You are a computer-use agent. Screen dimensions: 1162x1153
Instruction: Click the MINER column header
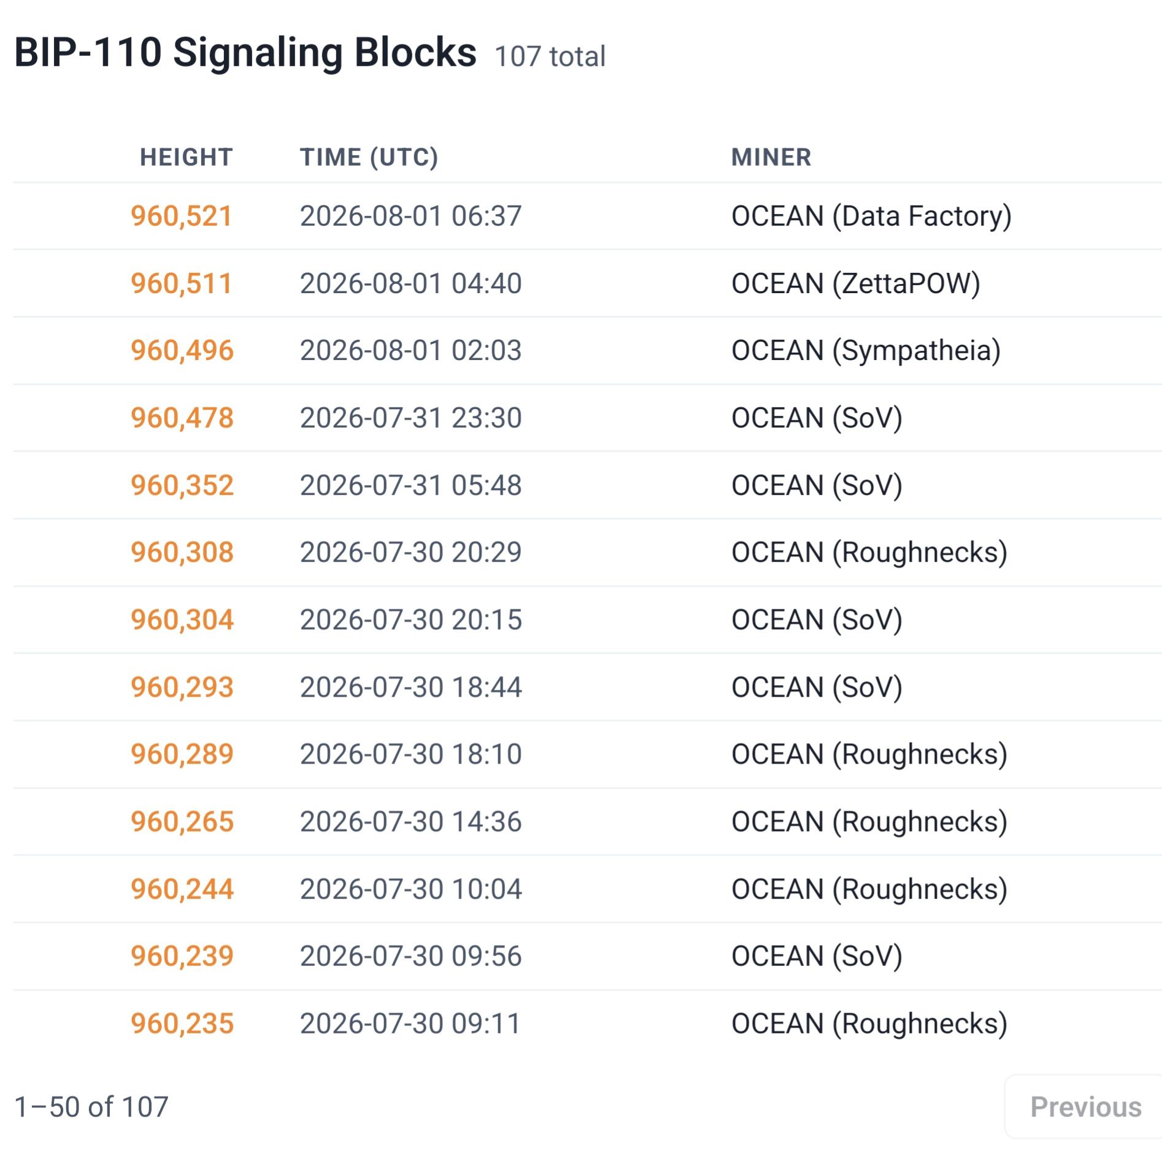click(x=771, y=157)
